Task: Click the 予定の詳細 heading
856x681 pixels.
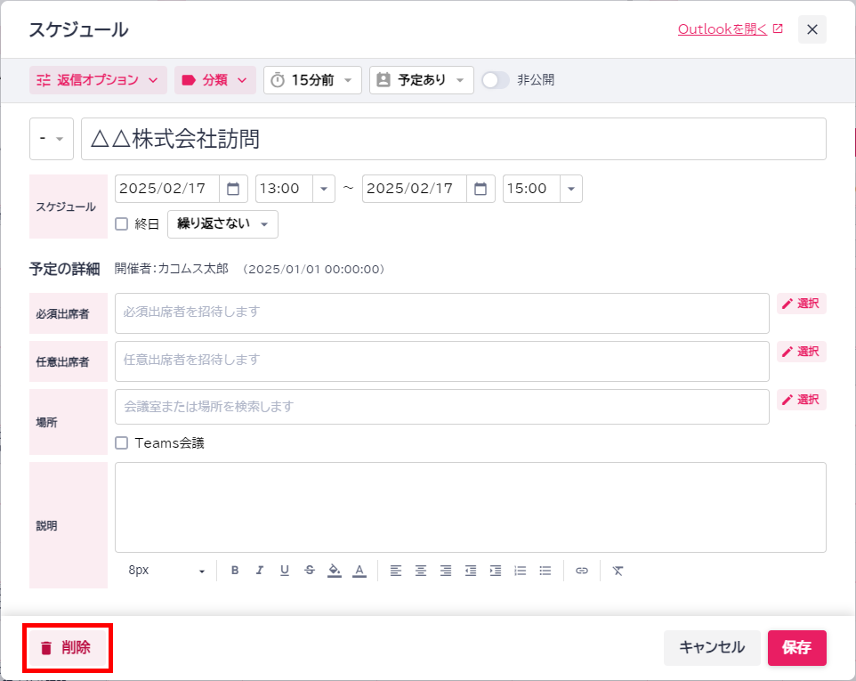Action: (x=64, y=269)
